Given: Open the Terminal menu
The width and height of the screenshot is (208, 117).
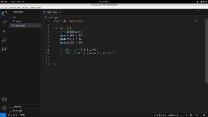Looking at the screenshot, I should tap(32, 7).
